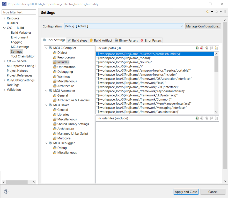Click the type filter text field
The height and width of the screenshot is (198, 228).
pos(19,12)
